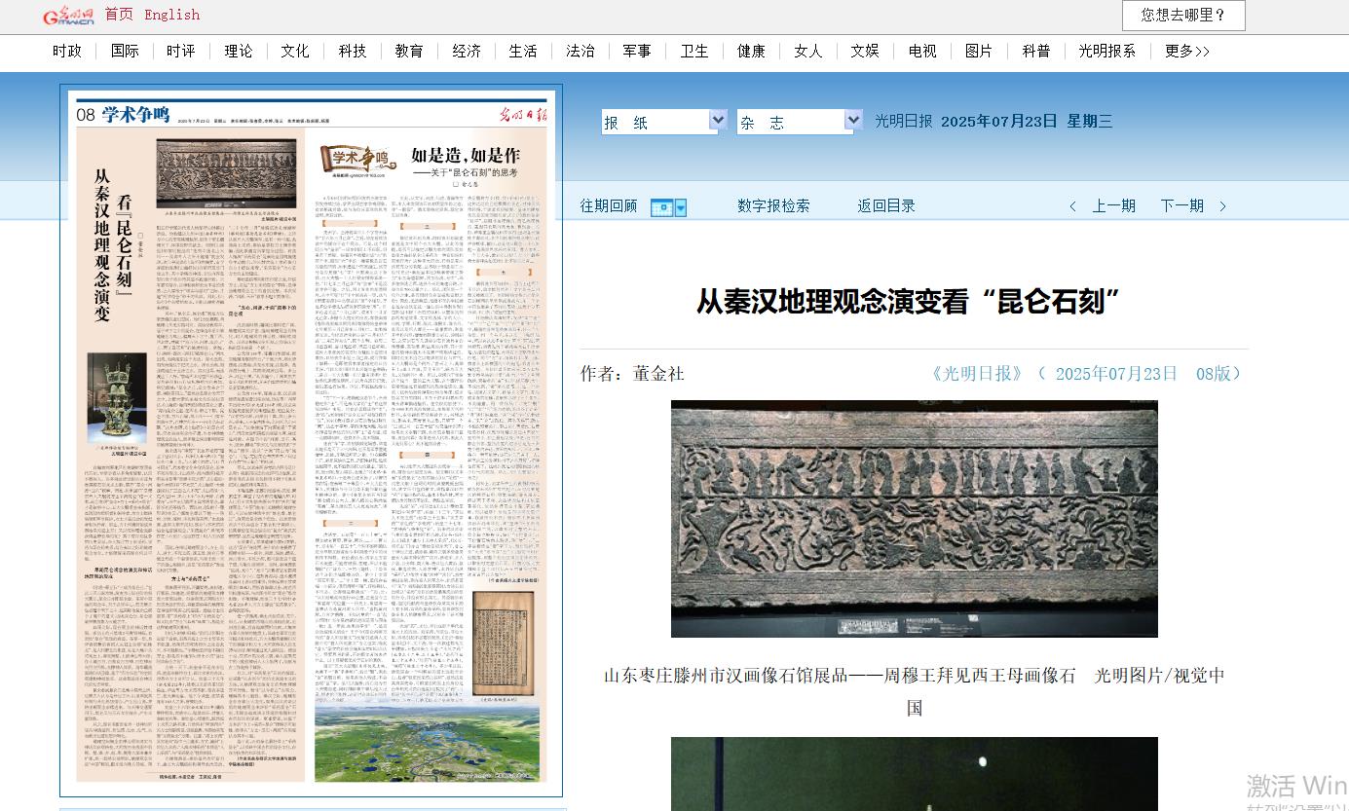Click the stone carving article photo
The width and height of the screenshot is (1349, 811).
point(914,518)
